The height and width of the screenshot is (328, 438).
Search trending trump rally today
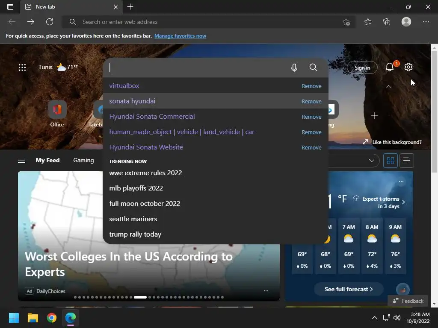[x=216, y=234]
